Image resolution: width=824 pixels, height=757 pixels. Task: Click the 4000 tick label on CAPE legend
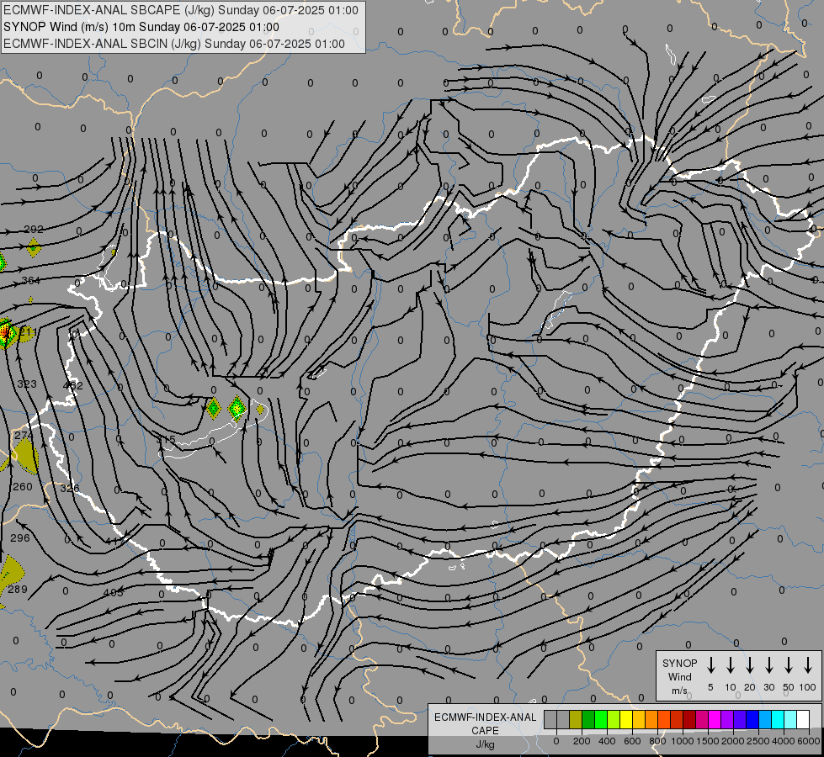pos(784,741)
